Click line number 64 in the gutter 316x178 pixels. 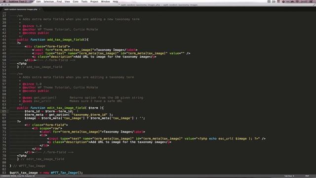(4, 108)
